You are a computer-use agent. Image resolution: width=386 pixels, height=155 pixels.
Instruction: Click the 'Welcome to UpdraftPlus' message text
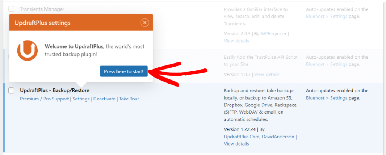tap(95, 50)
